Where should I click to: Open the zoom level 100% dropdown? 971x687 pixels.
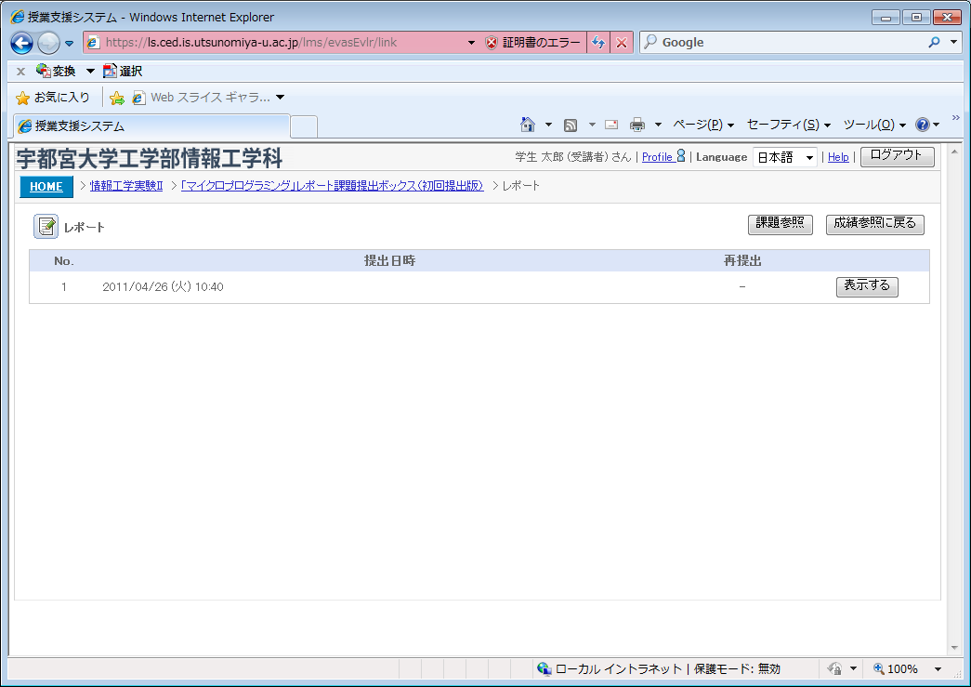pyautogui.click(x=937, y=668)
